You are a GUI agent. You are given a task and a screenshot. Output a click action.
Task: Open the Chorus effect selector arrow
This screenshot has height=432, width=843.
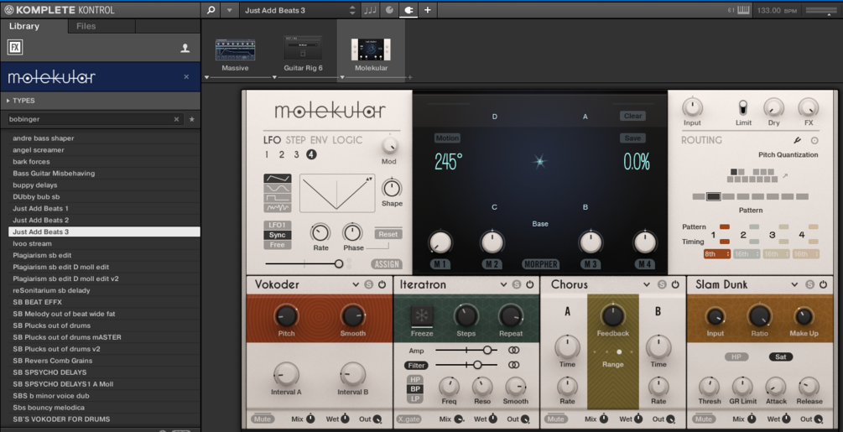647,284
